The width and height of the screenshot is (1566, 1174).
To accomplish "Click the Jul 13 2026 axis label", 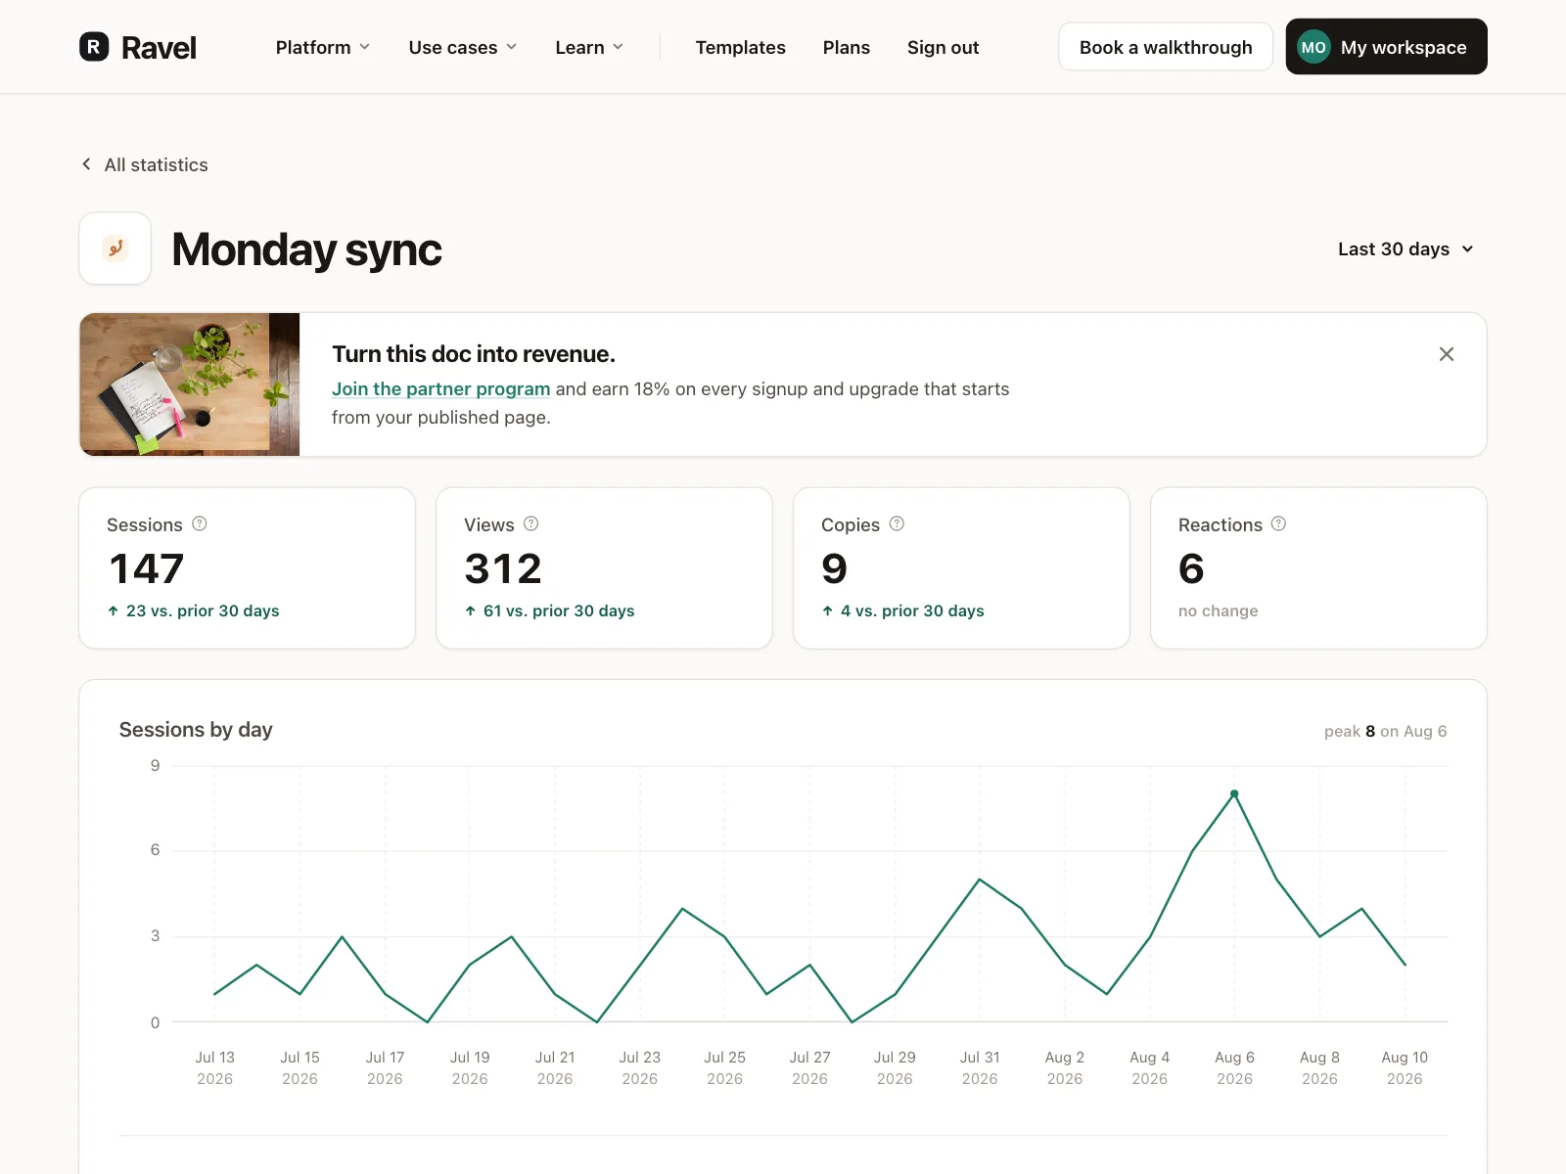I will 214,1067.
